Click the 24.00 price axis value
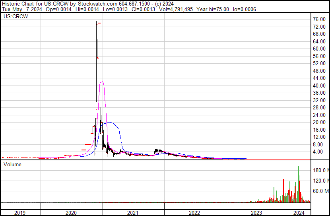Image resolution: width=330 pixels, height=216 pixels. pos(319,115)
